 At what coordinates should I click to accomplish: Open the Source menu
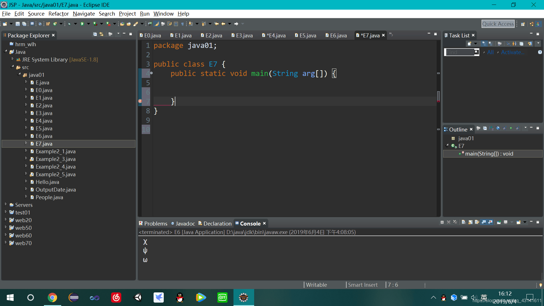[x=36, y=13]
